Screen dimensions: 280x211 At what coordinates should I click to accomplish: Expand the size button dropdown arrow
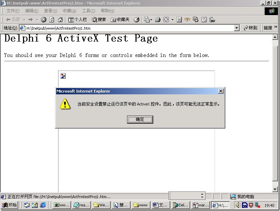[172, 20]
